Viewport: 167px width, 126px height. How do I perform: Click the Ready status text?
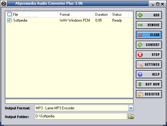(117, 20)
